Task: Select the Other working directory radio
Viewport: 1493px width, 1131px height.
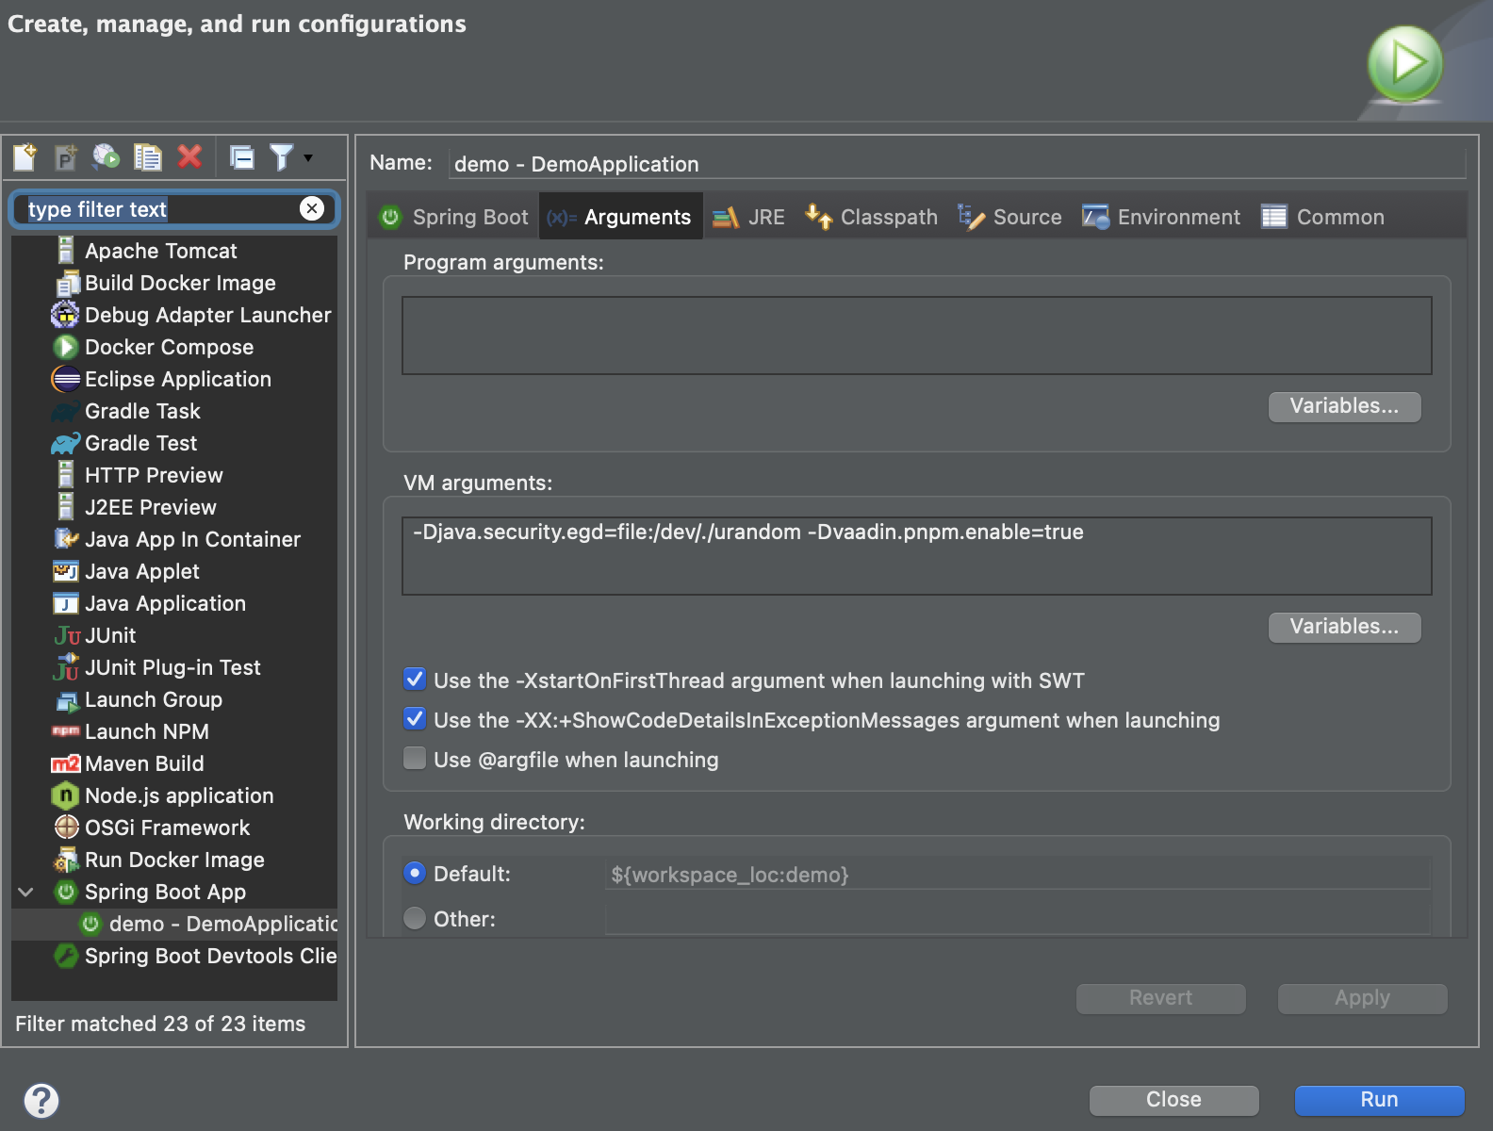Action: 415,918
